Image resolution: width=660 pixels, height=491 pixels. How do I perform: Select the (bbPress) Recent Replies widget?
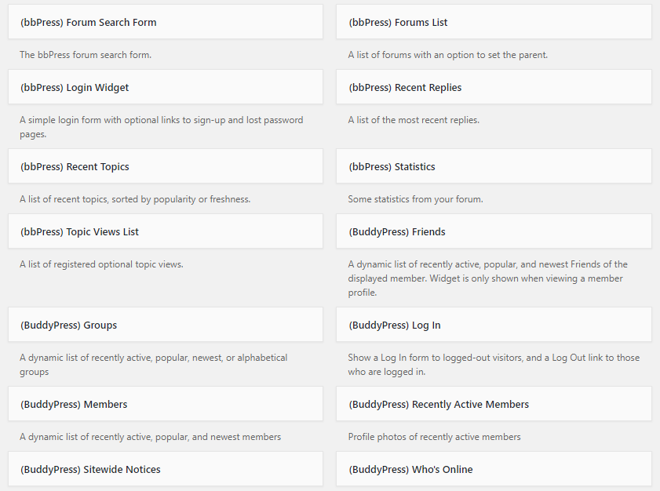click(x=494, y=87)
